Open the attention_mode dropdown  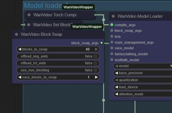(143, 94)
